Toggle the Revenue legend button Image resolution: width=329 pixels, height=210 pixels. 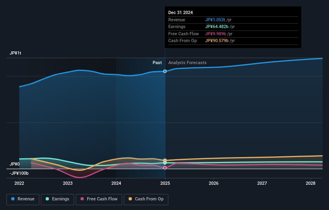click(x=23, y=199)
